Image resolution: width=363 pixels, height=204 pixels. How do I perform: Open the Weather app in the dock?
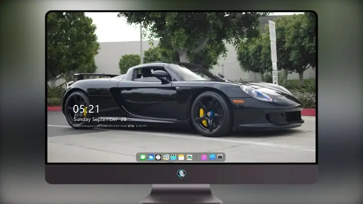click(151, 157)
